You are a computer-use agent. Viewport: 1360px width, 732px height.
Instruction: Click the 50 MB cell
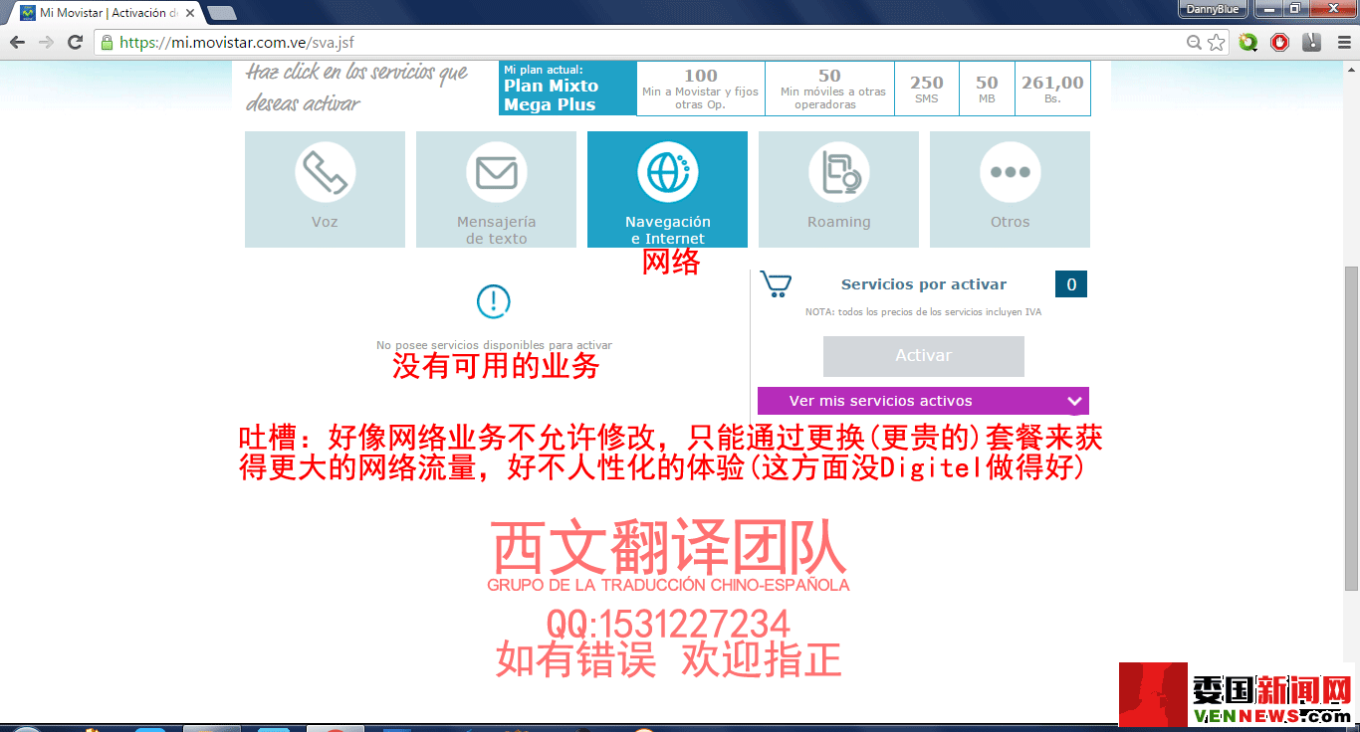987,89
